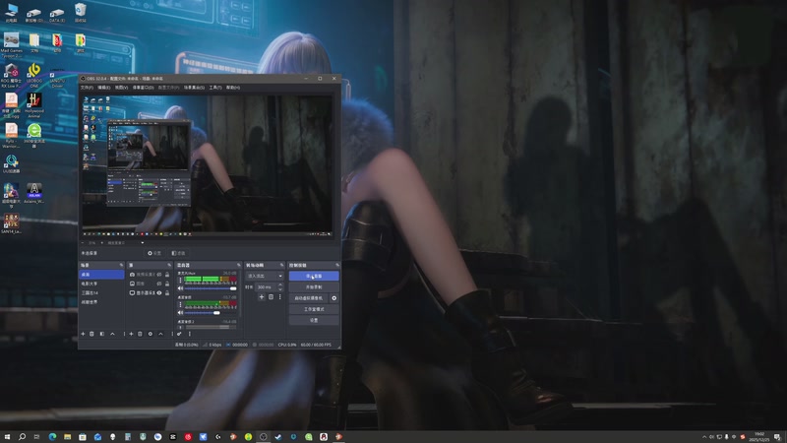Open Recycle Bin desktop icon
This screenshot has width=787, height=443.
pyautogui.click(x=80, y=13)
